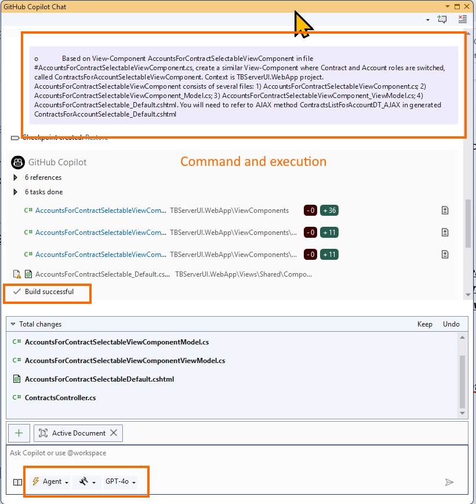Open ContractsController.cs in changes list

pos(60,398)
